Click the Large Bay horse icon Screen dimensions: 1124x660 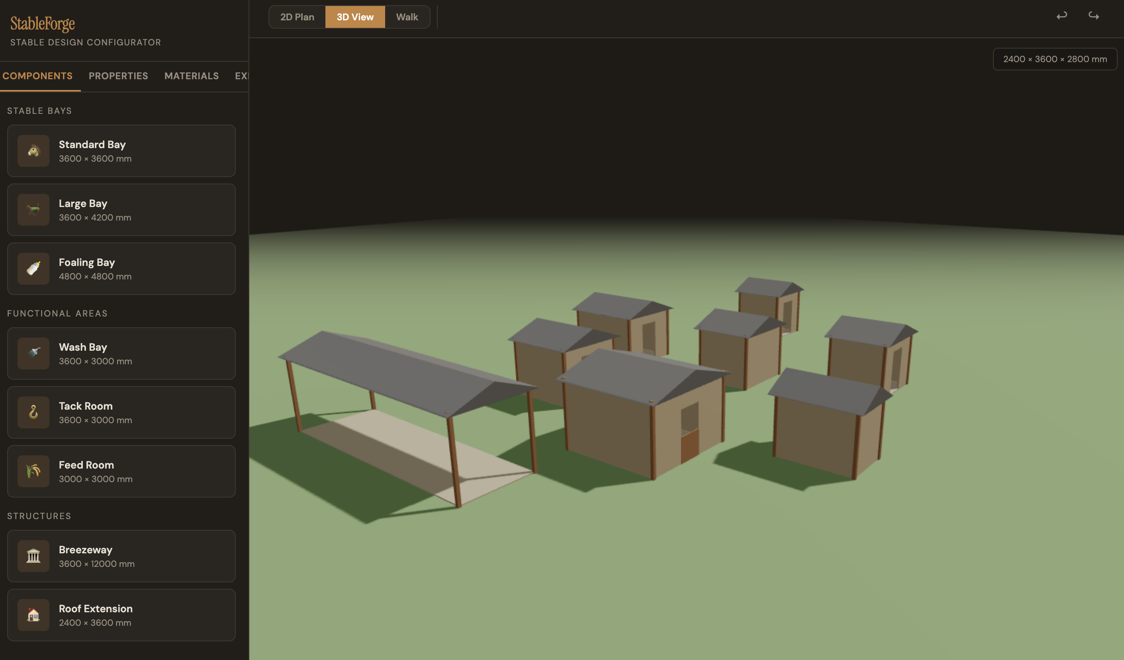click(x=33, y=210)
